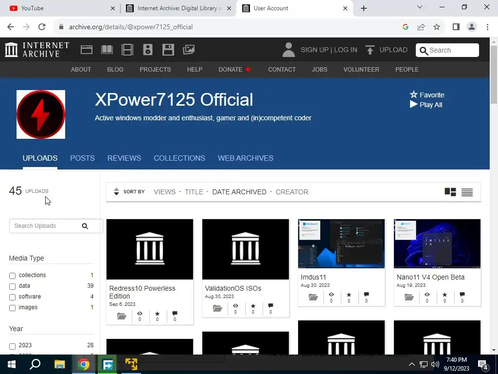Check the software media type checkbox
Image resolution: width=498 pixels, height=374 pixels.
(12, 298)
